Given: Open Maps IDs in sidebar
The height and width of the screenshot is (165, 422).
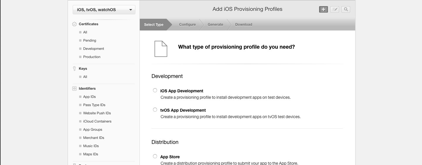Looking at the screenshot, I should click(91, 154).
